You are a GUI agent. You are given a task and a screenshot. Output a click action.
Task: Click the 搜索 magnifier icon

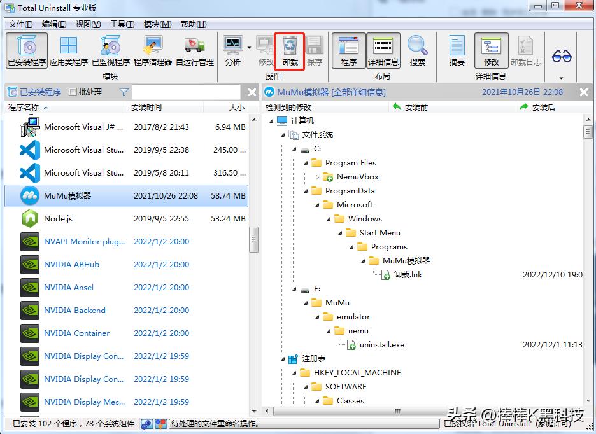[417, 50]
